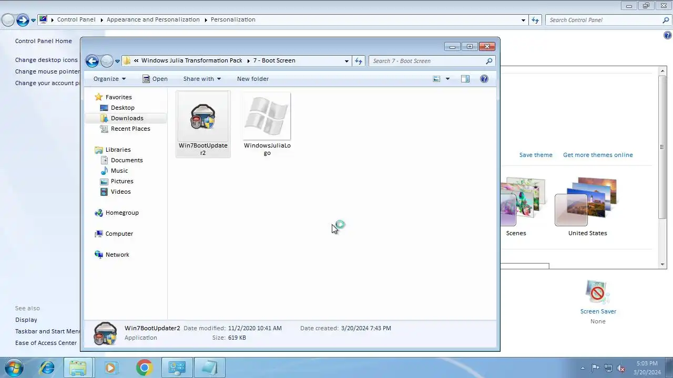Image resolution: width=673 pixels, height=378 pixels.
Task: Switch to Windows Explorer taskbar button
Action: click(78, 368)
